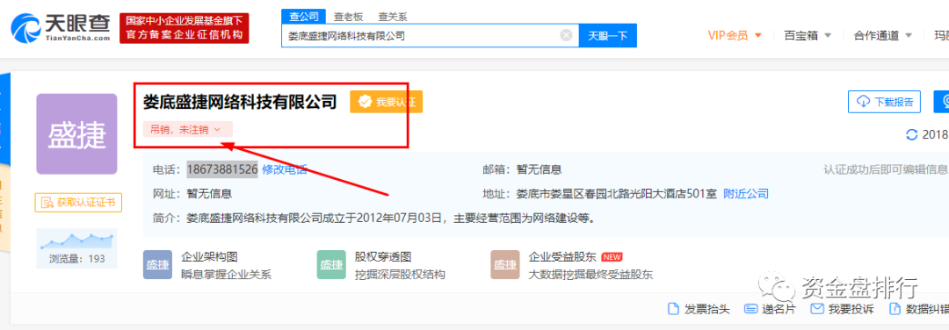
Task: Expand the 合作通道 menu
Action: pyautogui.click(x=882, y=36)
